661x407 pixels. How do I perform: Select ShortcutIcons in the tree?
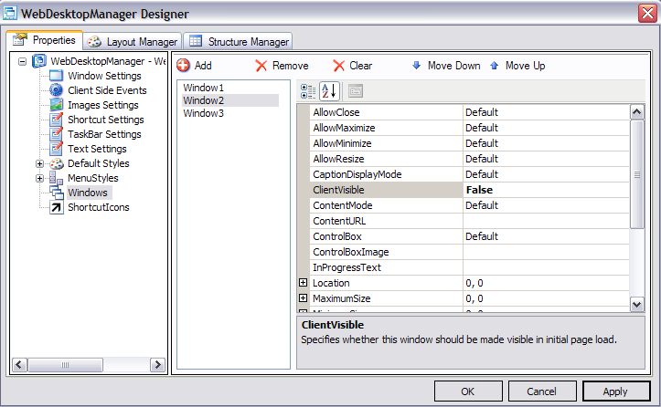(x=98, y=207)
